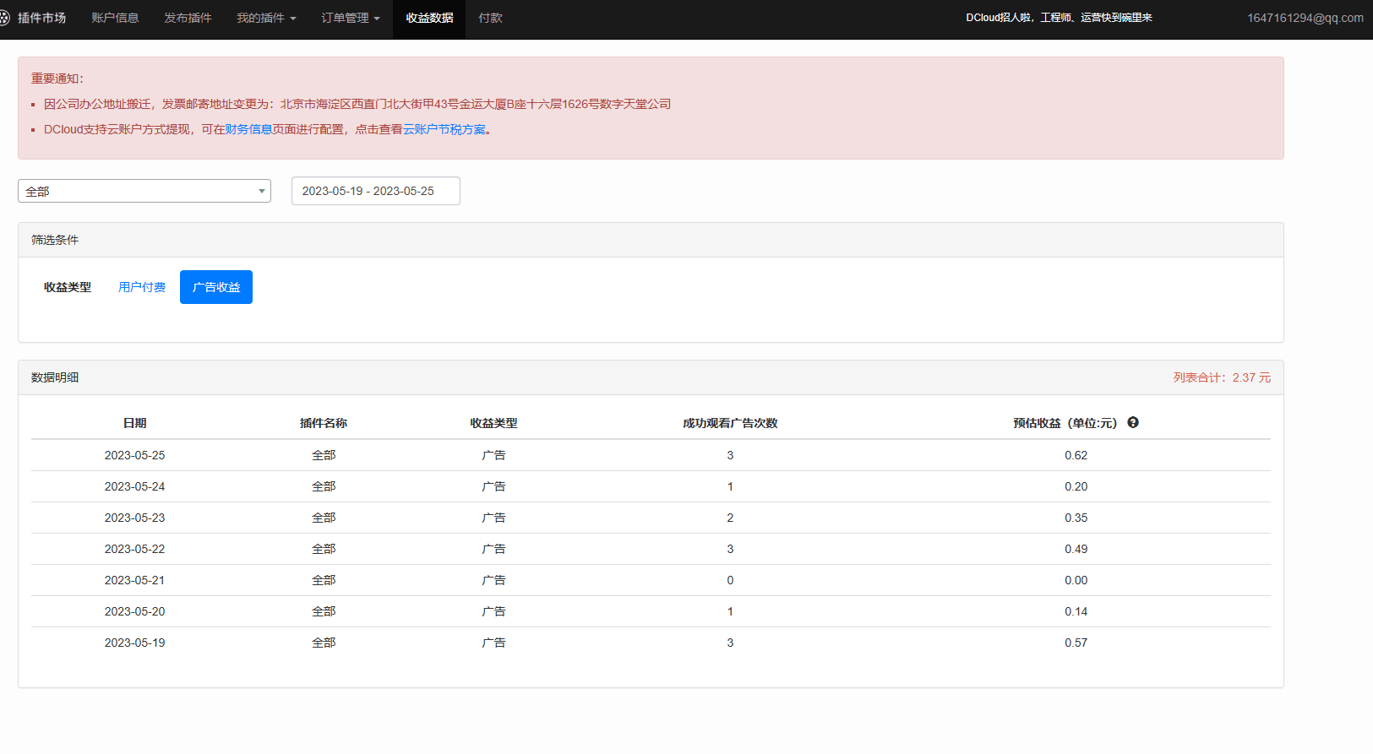Image resolution: width=1373 pixels, height=754 pixels.
Task: Select the 广告收益 revenue type button
Action: coord(216,287)
